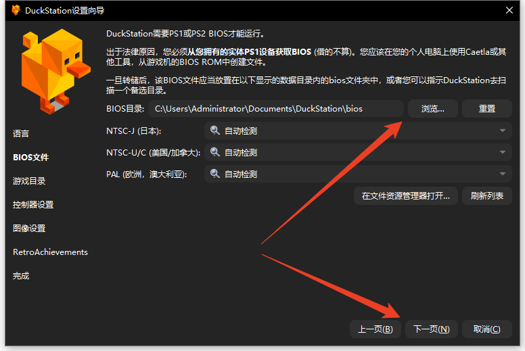Click the magnifier icon in PAL dropdown
This screenshot has width=525, height=351.
pos(215,174)
